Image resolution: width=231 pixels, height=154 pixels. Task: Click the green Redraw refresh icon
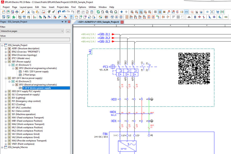pyautogui.click(x=98, y=12)
